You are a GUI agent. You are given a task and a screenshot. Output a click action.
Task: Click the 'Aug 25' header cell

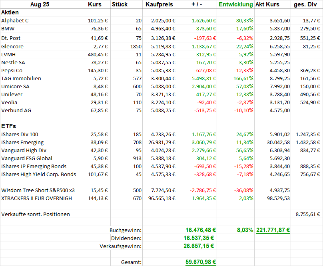(x=39, y=4)
